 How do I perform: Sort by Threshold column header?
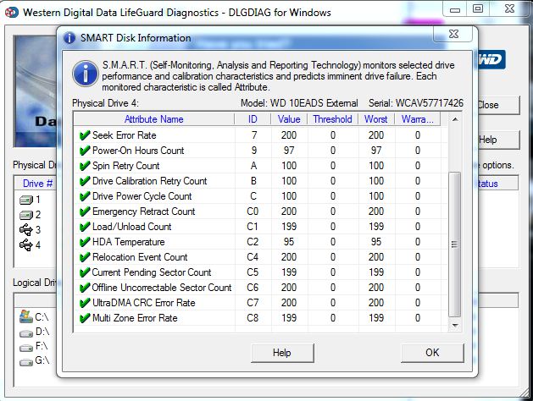(332, 119)
